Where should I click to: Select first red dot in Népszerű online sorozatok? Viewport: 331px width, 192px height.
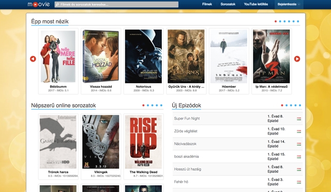pos(143,105)
